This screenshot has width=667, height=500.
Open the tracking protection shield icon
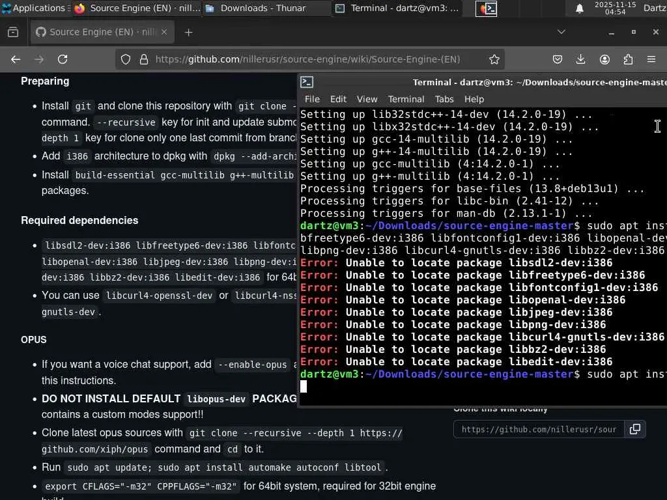pos(126,59)
